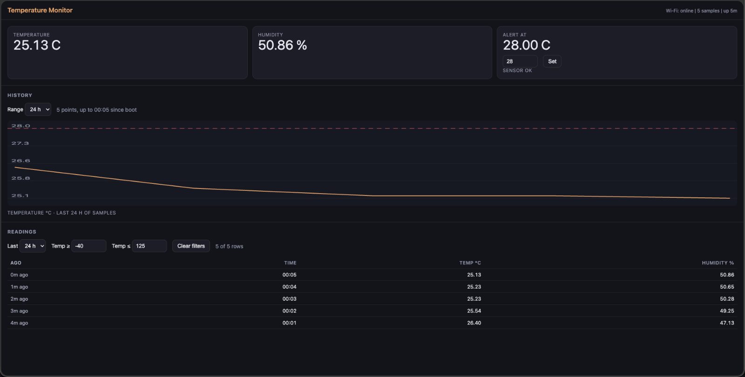Select the '3m ago' table cell

(19, 311)
